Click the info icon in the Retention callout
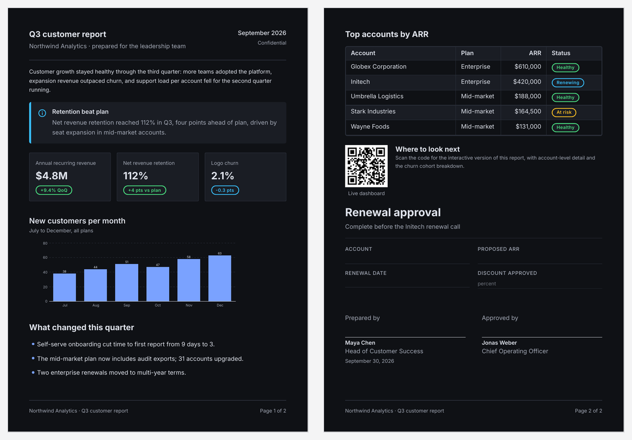Viewport: 632px width, 440px height. [x=42, y=113]
